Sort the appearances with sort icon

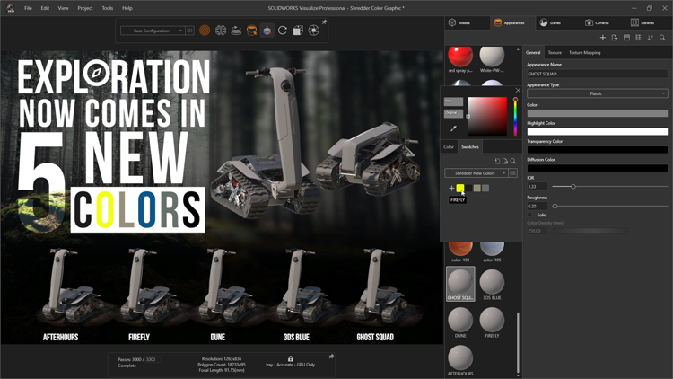(651, 38)
